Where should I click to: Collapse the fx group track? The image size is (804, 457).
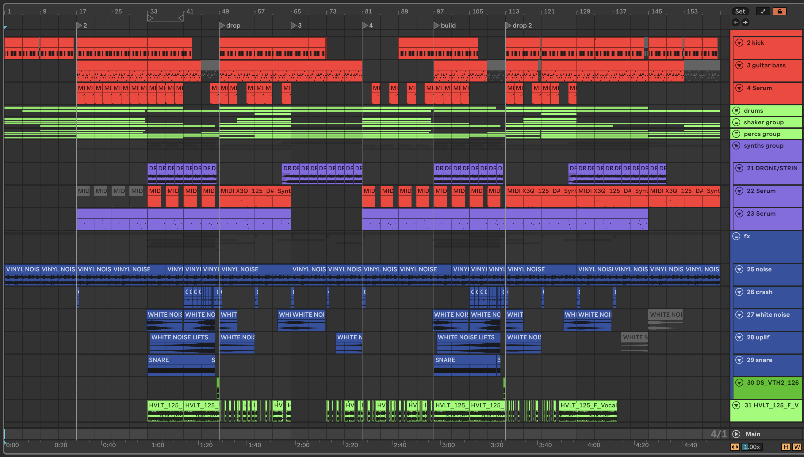point(736,236)
